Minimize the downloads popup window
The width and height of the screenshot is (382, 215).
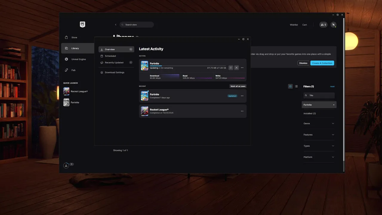point(239,39)
